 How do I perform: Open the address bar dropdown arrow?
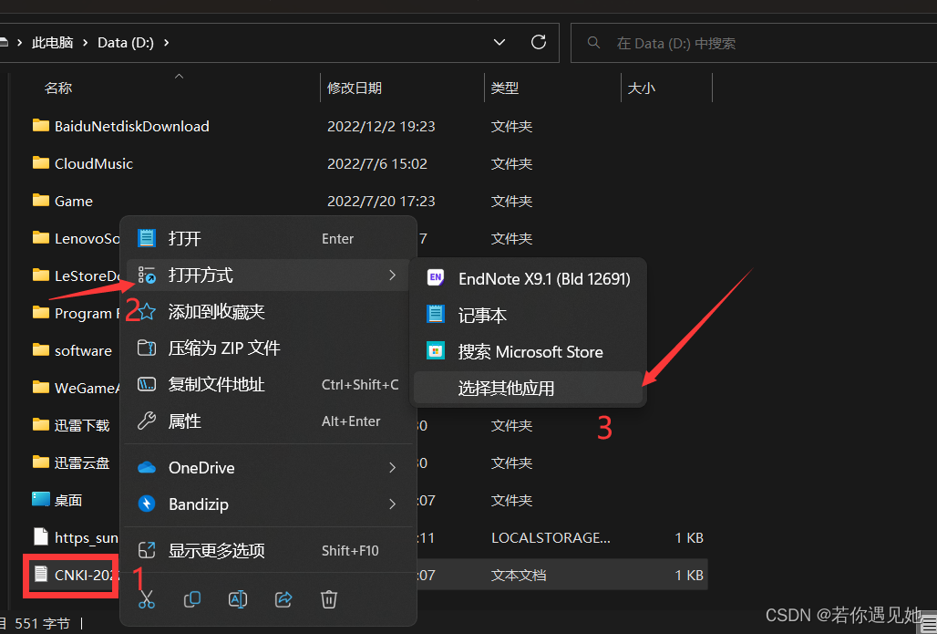(x=499, y=42)
